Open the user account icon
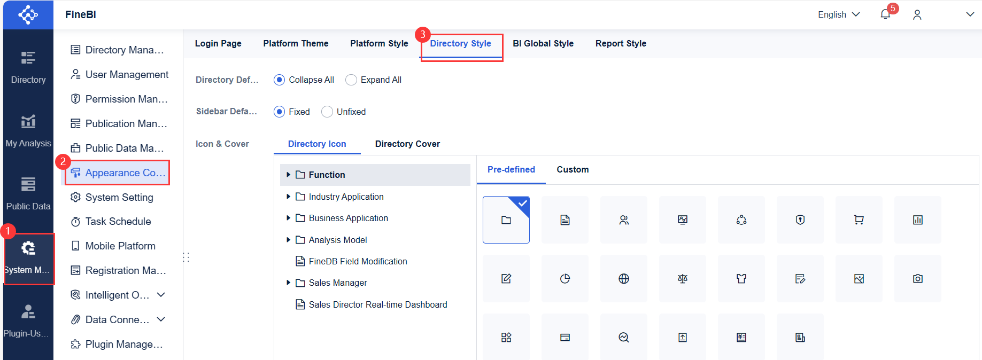Screen dimensions: 982x360 917,15
